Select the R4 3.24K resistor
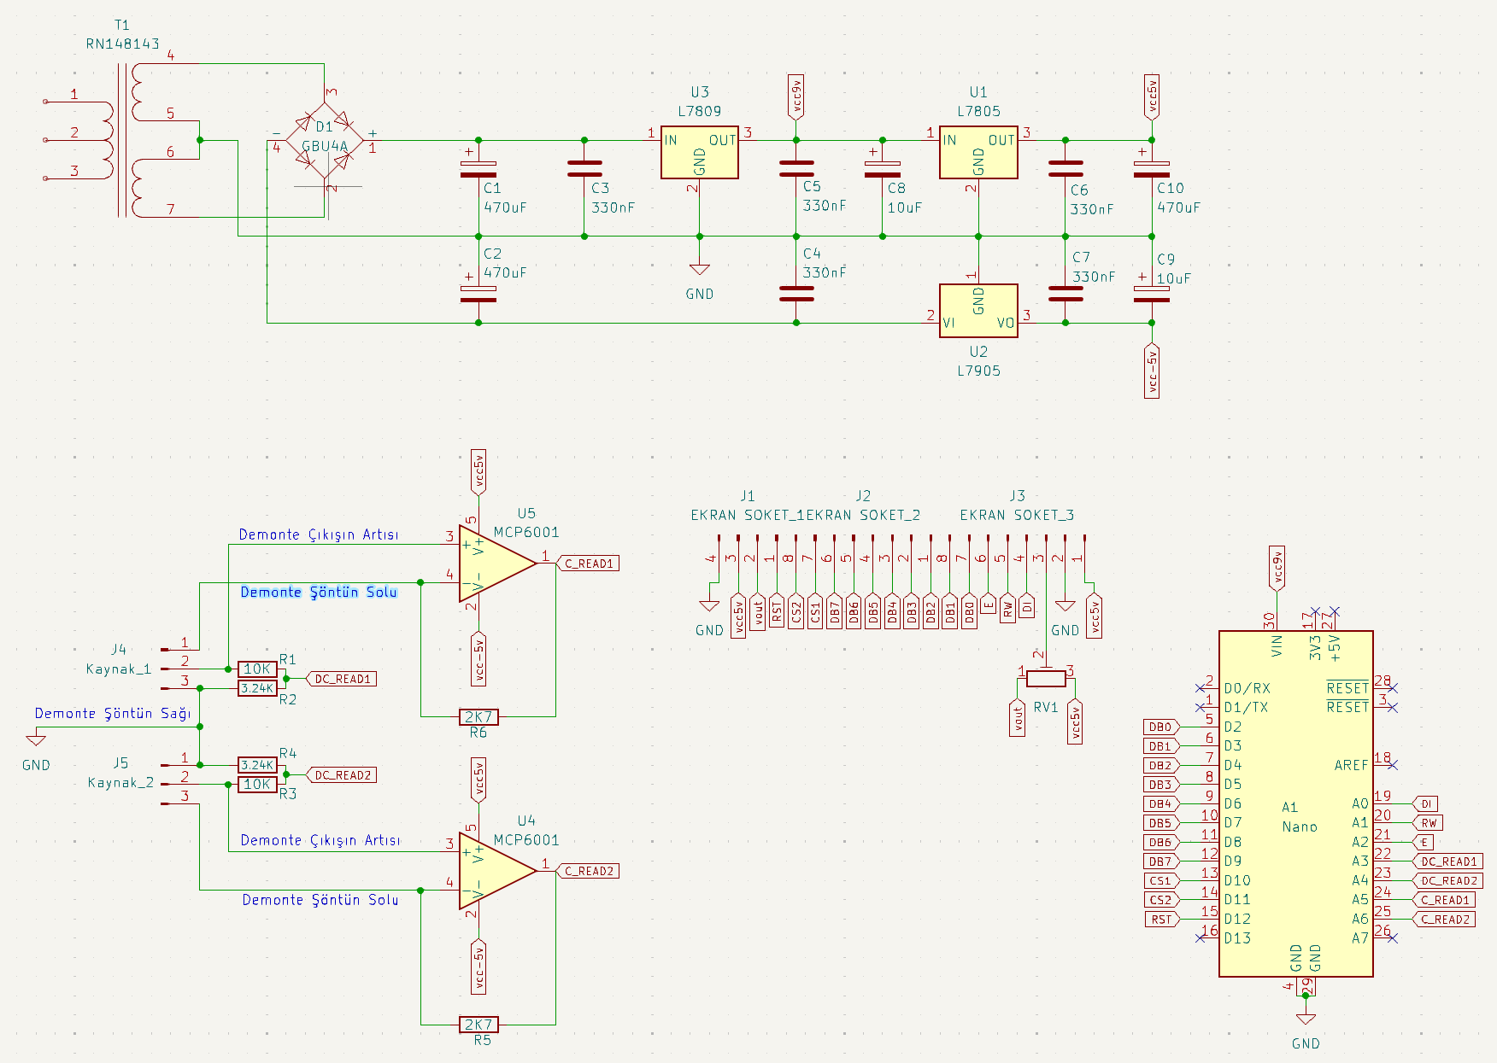 click(x=257, y=765)
